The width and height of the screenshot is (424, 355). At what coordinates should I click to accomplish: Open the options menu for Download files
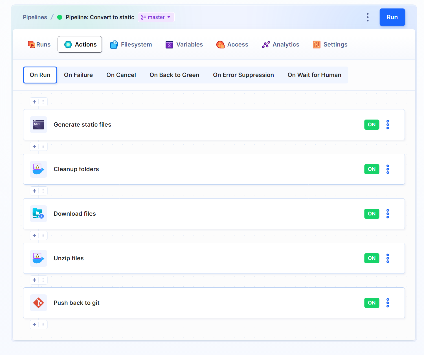pyautogui.click(x=388, y=214)
